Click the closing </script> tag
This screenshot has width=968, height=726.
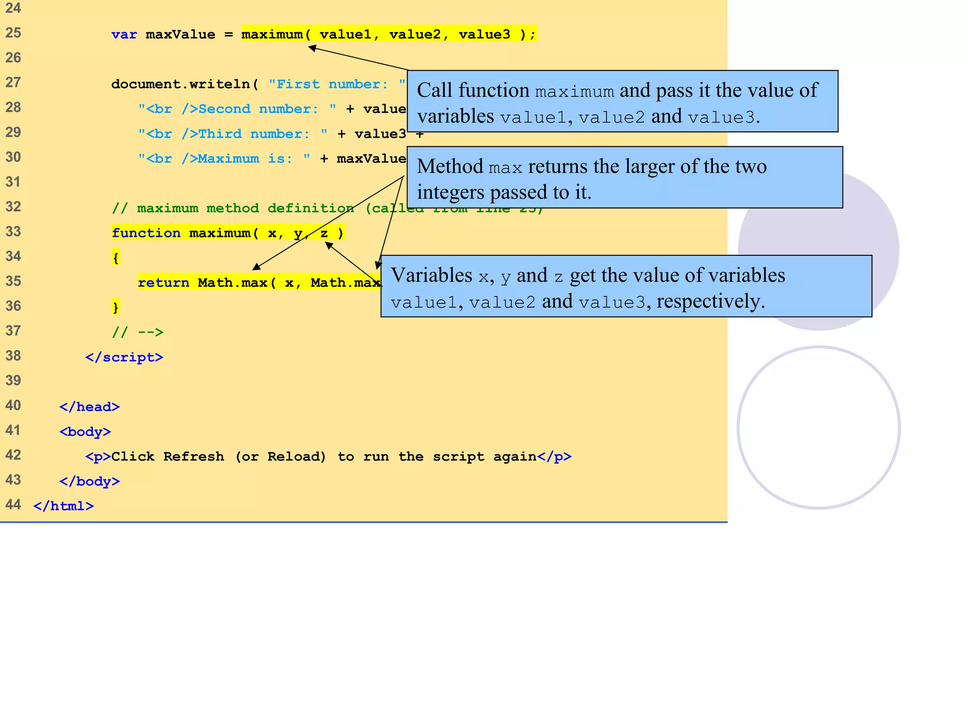click(x=124, y=357)
